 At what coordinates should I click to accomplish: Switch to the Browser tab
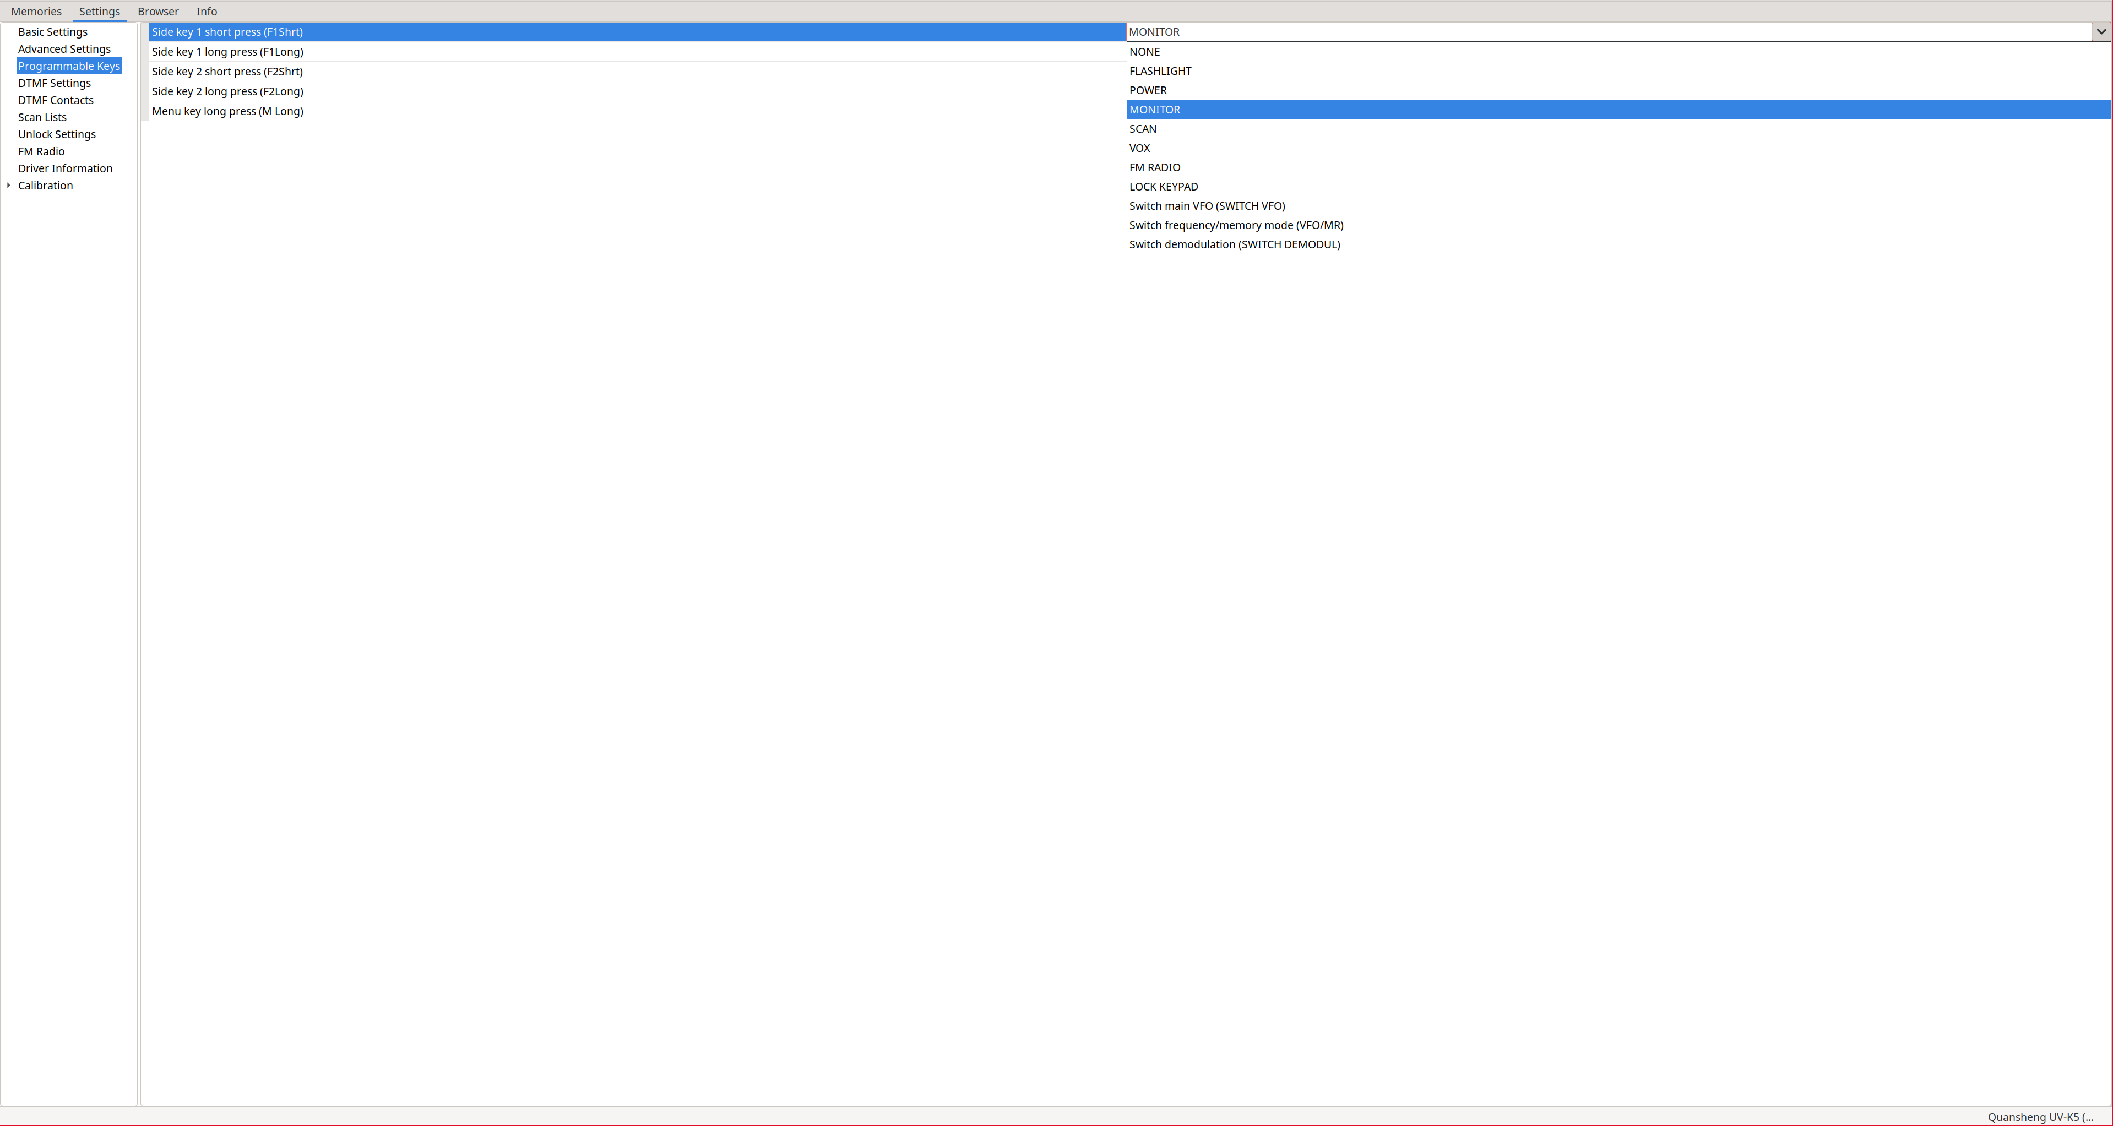(x=157, y=12)
